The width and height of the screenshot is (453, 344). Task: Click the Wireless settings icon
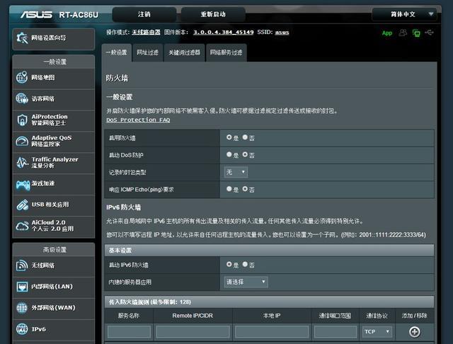click(22, 265)
